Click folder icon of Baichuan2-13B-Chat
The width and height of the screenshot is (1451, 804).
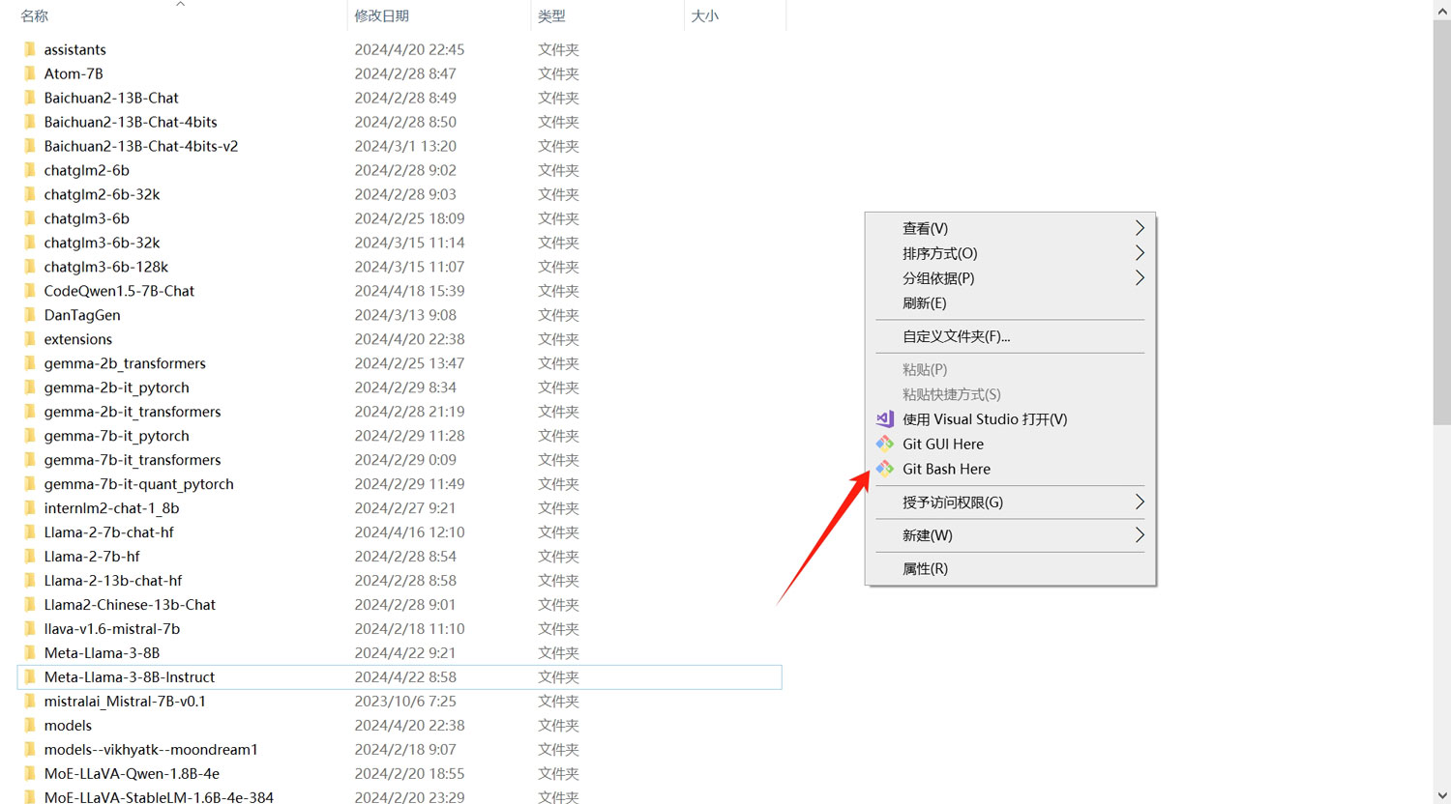(30, 98)
